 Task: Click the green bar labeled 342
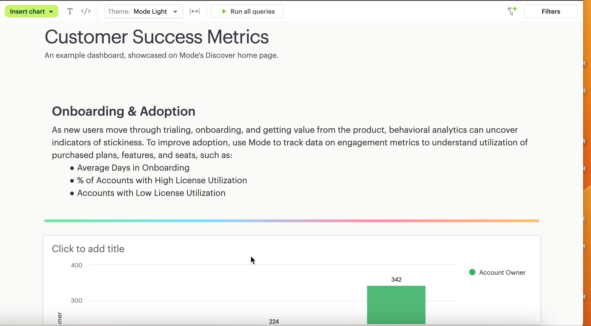[x=396, y=304]
